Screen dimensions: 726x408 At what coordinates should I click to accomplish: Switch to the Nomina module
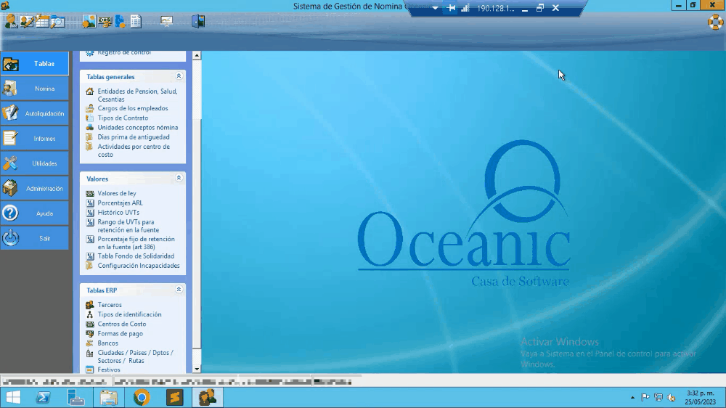tap(35, 89)
